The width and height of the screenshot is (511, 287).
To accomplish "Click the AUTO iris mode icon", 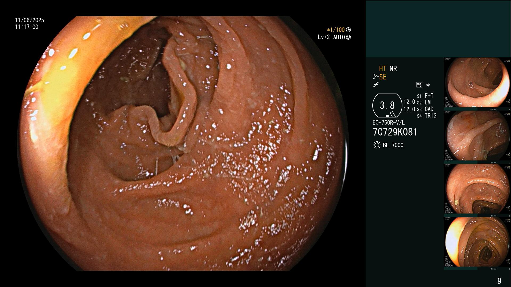I will (x=348, y=37).
